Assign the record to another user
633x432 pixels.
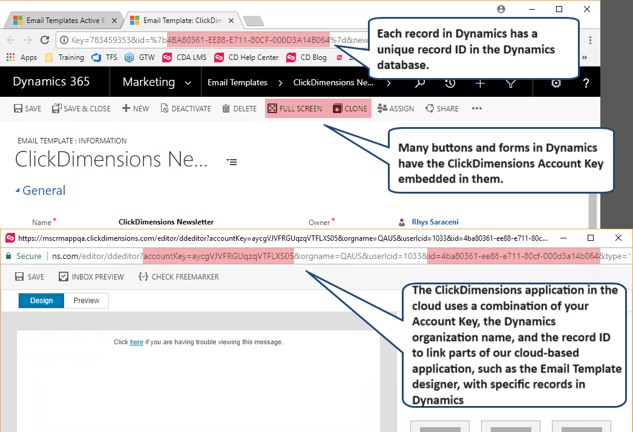tap(396, 109)
